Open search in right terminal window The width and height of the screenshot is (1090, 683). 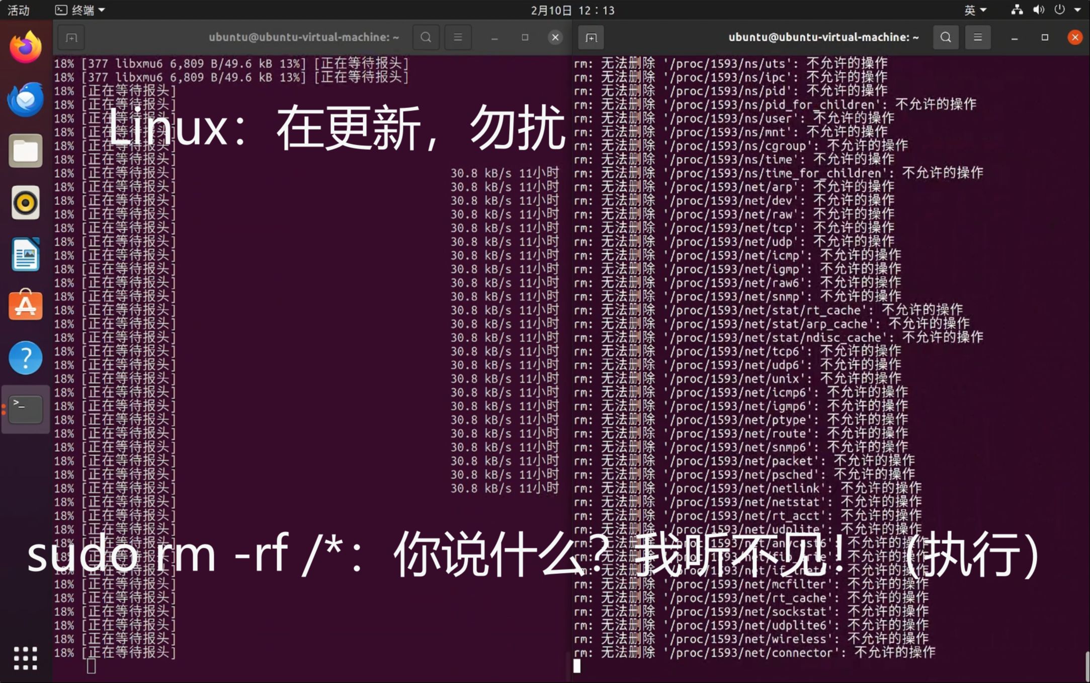(x=946, y=37)
